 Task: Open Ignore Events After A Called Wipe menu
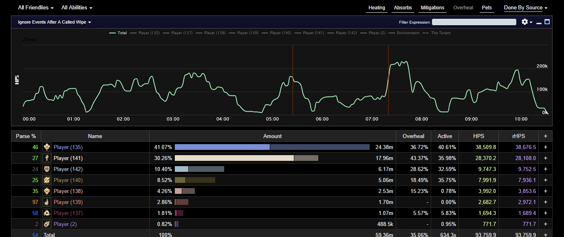54,22
